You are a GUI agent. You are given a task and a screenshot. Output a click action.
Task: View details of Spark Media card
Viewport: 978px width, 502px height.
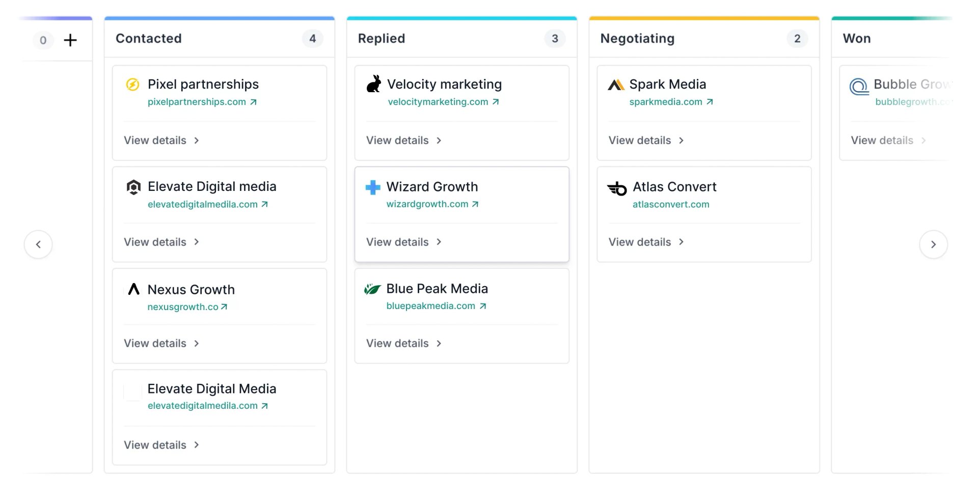646,141
